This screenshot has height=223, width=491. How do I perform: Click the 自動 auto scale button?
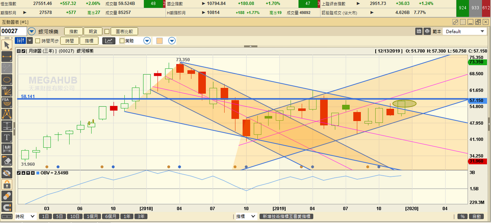[476, 216]
